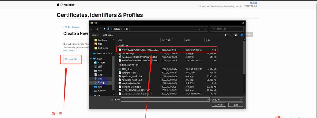This screenshot has height=118, width=317.
Task: Select 下载 in navigation pane
Action: click(98, 78)
